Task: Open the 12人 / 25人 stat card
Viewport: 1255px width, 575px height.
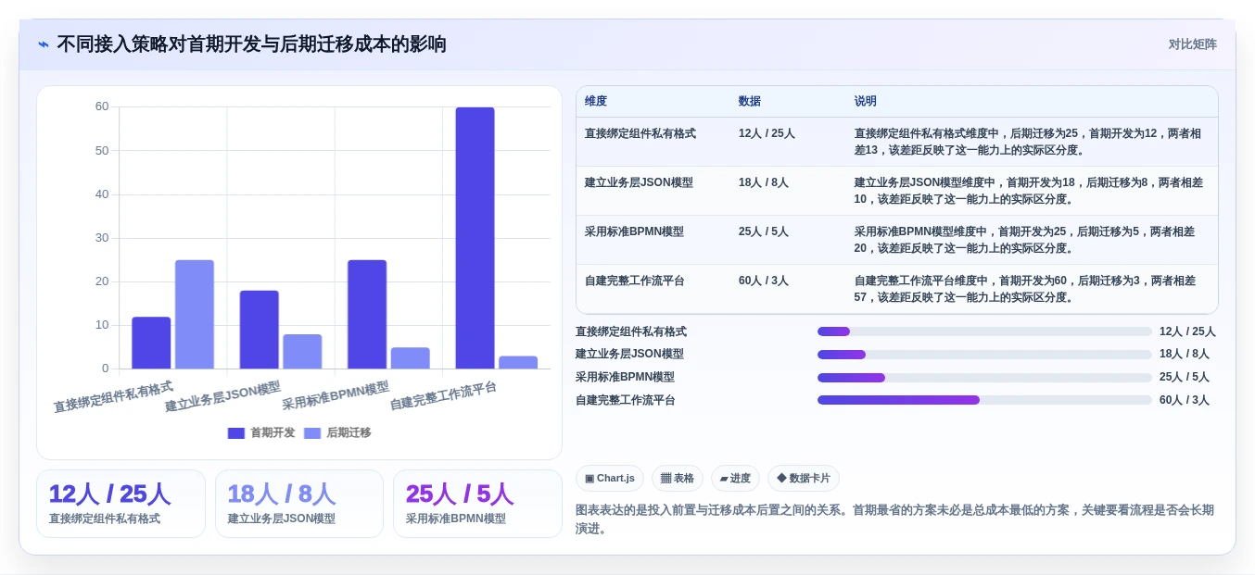Action: coord(120,504)
